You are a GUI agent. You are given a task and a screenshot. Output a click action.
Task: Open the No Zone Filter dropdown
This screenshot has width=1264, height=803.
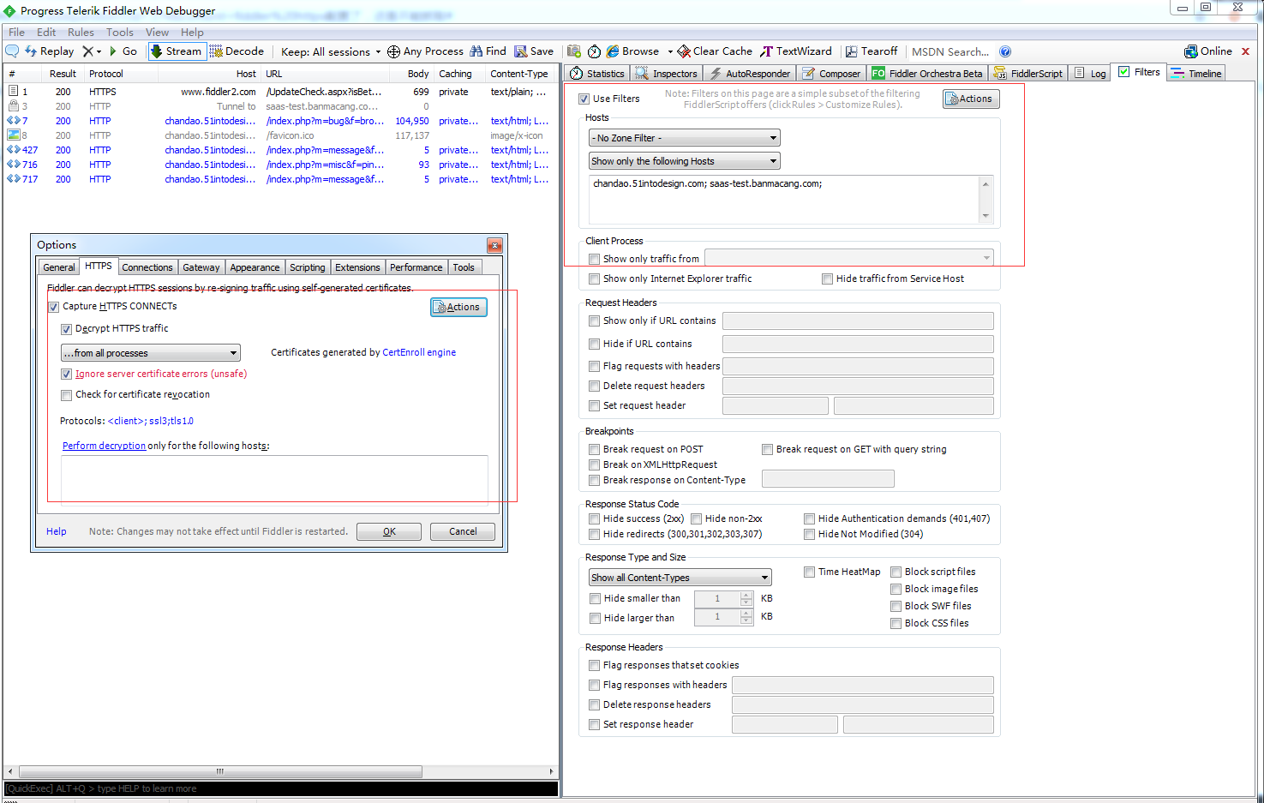click(685, 138)
